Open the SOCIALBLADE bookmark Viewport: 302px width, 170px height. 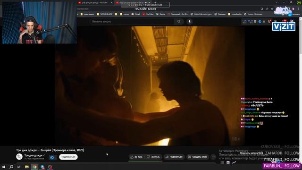pyautogui.click(x=105, y=14)
